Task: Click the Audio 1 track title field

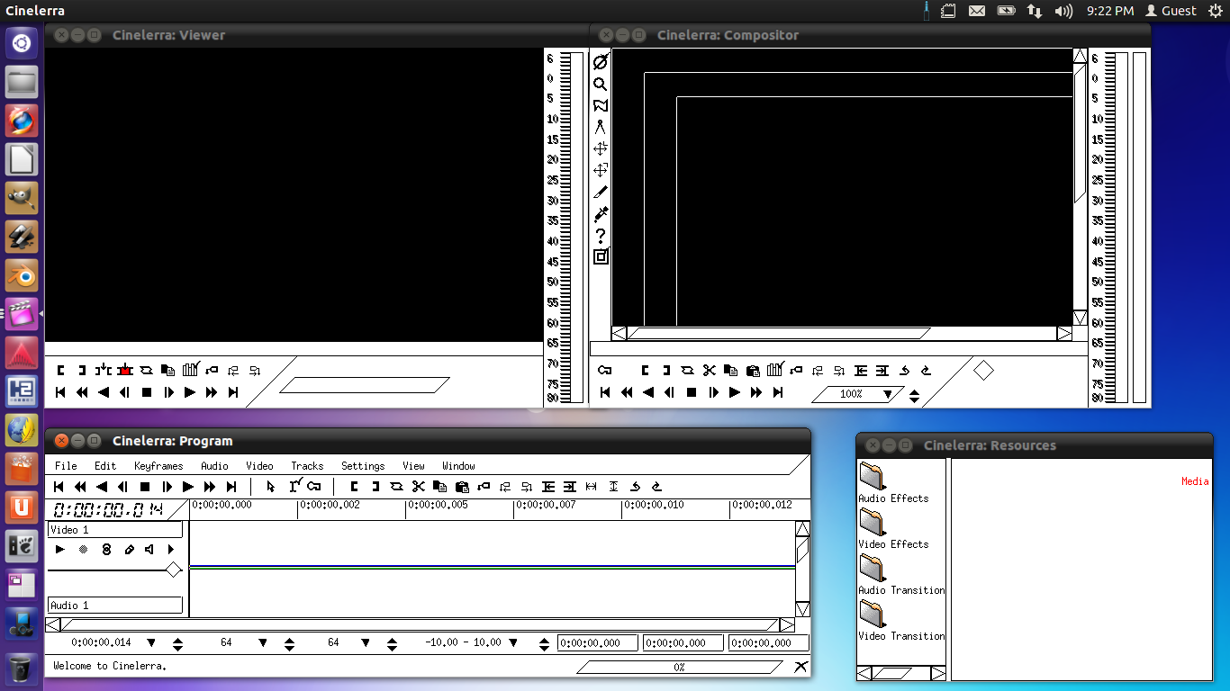Action: pyautogui.click(x=114, y=606)
